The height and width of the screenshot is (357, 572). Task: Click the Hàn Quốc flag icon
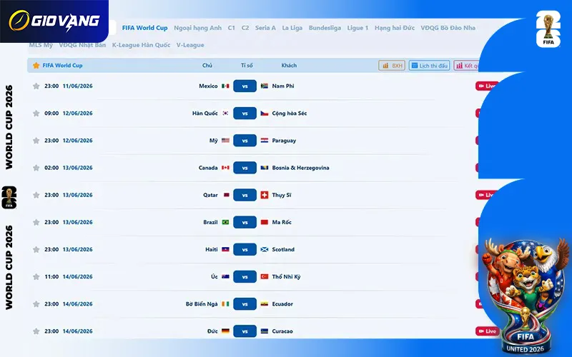pyautogui.click(x=225, y=114)
